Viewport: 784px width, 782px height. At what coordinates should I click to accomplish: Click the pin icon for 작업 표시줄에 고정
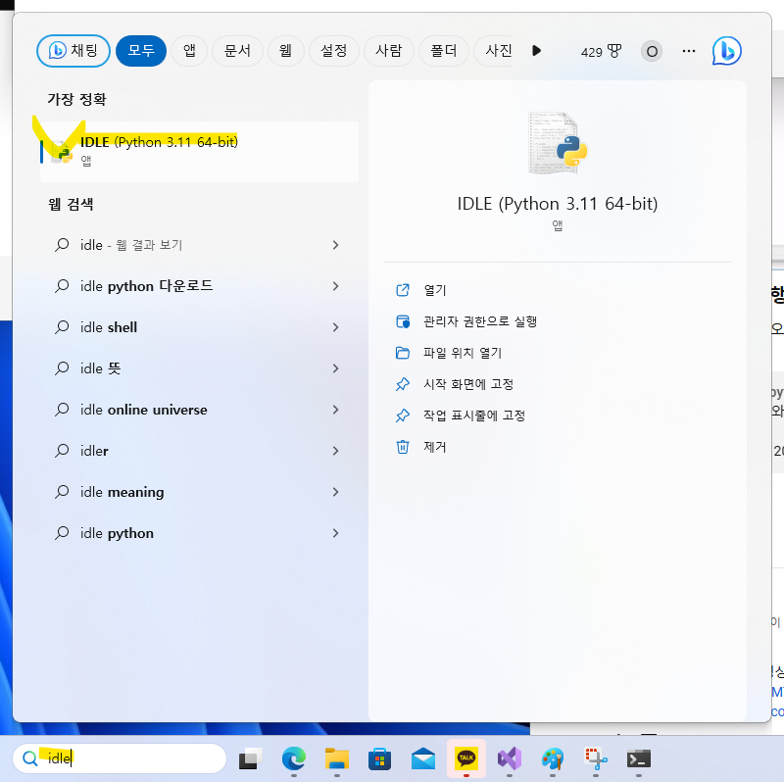coord(403,415)
